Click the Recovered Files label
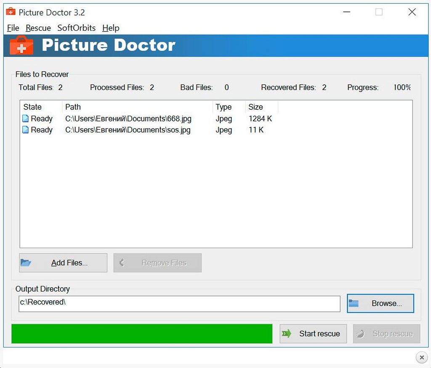The height and width of the screenshot is (368, 431). click(x=288, y=87)
